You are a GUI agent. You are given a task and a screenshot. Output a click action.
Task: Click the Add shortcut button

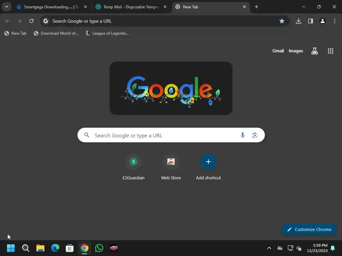point(208,167)
